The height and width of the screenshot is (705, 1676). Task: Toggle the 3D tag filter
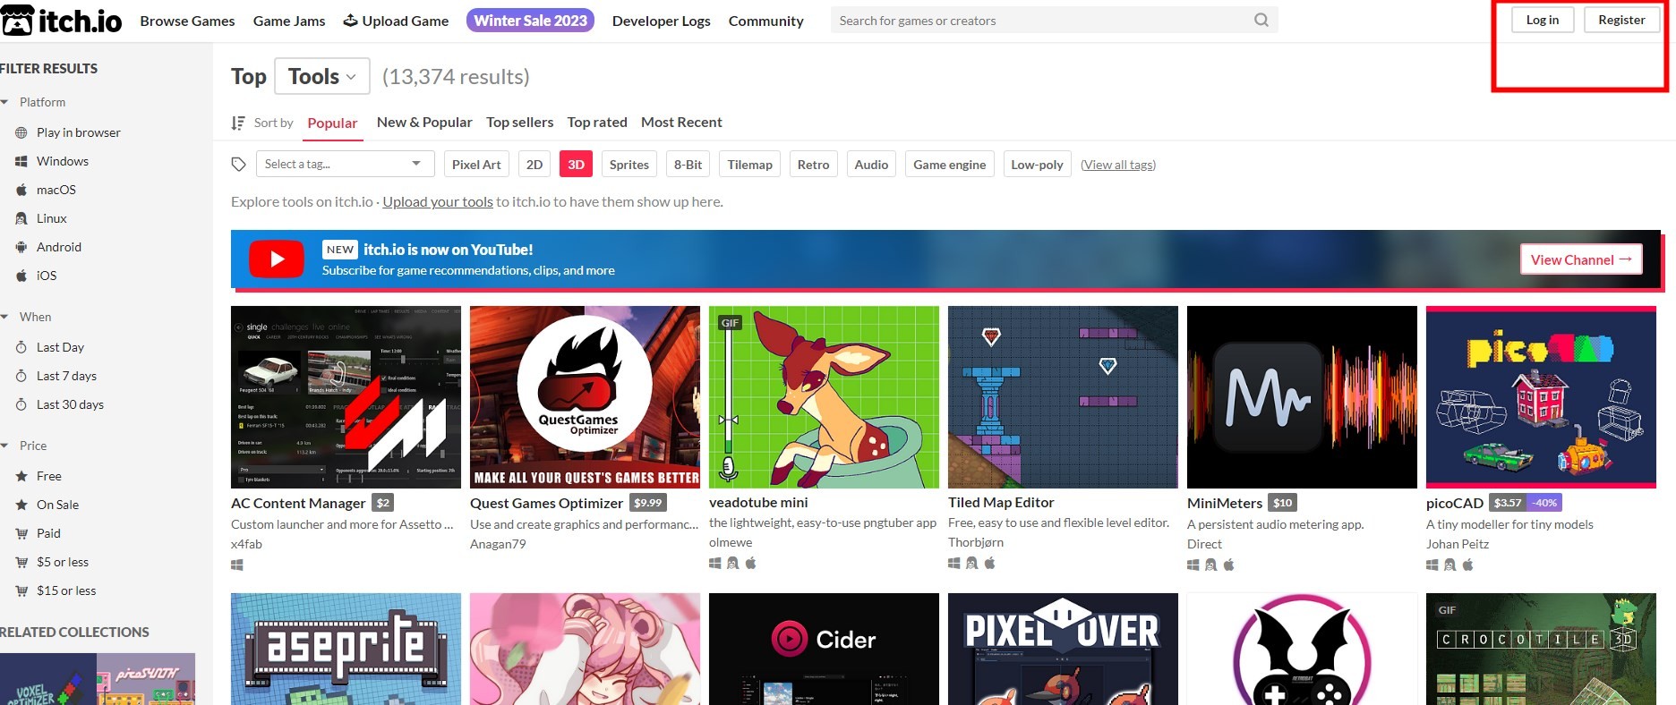tap(576, 165)
